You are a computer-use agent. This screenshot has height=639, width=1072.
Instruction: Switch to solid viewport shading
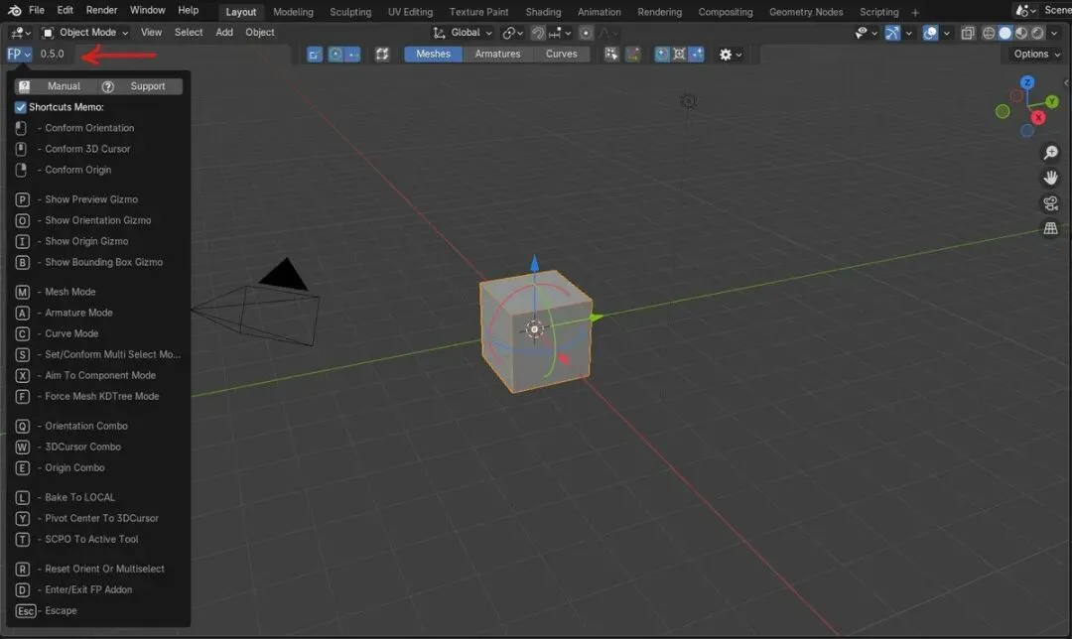1005,32
